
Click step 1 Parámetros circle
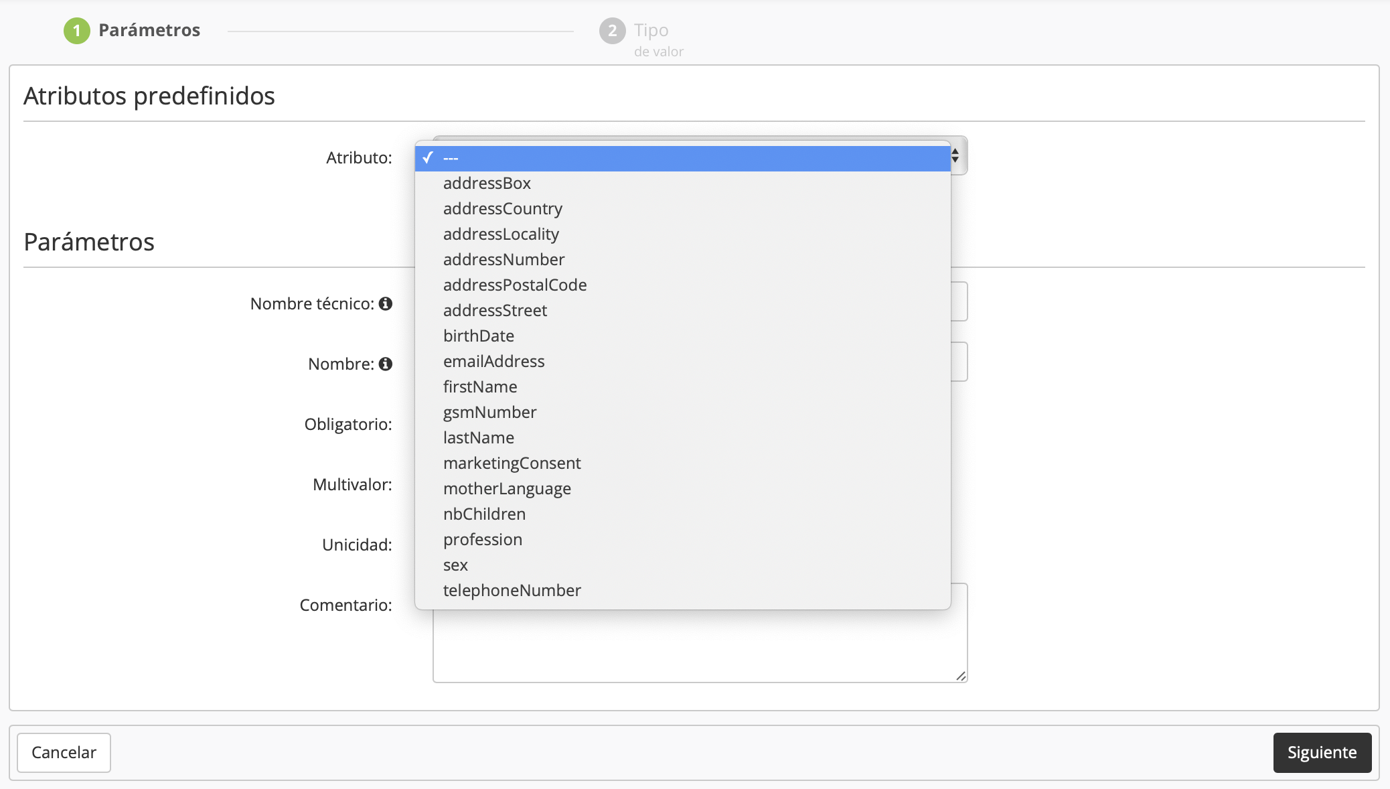(77, 31)
